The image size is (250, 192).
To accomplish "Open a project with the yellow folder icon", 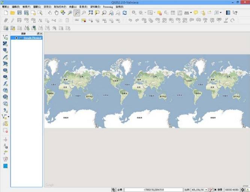I will click(13, 13).
